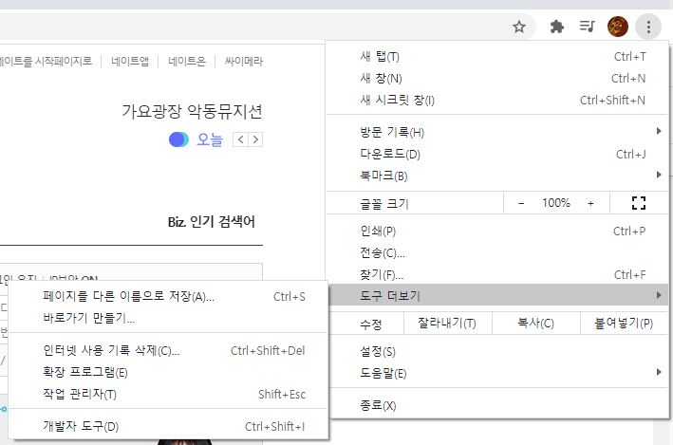Screen dimensions: 673x445
Task: Expand 북마크(B) submenu
Action: [497, 176]
